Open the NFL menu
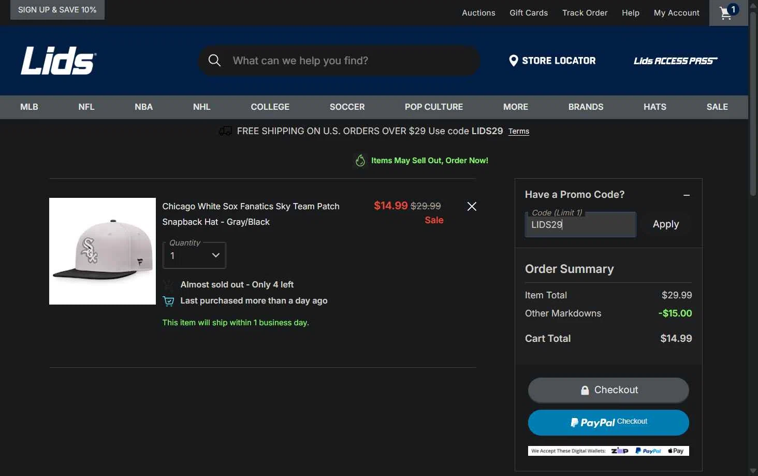758x476 pixels. click(x=86, y=107)
